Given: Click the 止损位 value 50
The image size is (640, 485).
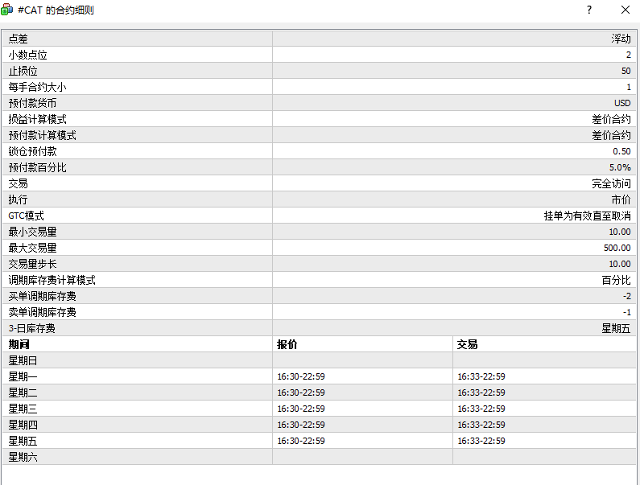Looking at the screenshot, I should pos(626,71).
